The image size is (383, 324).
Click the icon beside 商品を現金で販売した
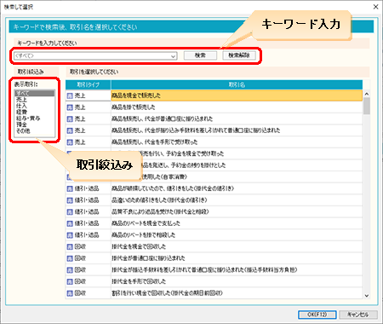click(x=70, y=95)
